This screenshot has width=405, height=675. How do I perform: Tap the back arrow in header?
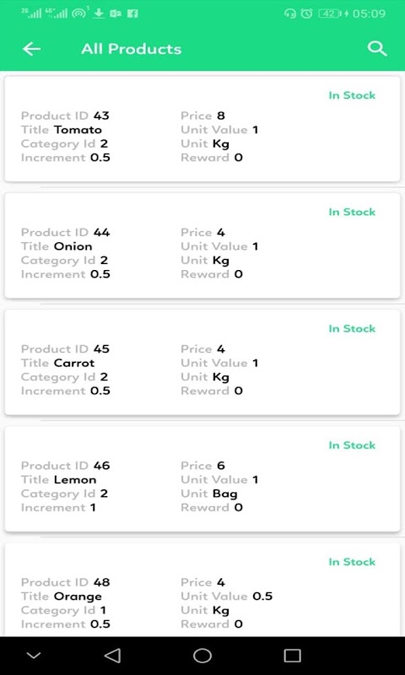[31, 49]
